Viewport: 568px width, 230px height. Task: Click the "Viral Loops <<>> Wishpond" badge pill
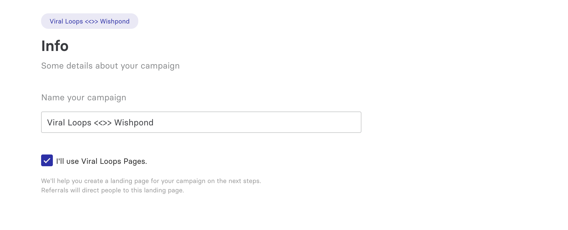pos(89,21)
